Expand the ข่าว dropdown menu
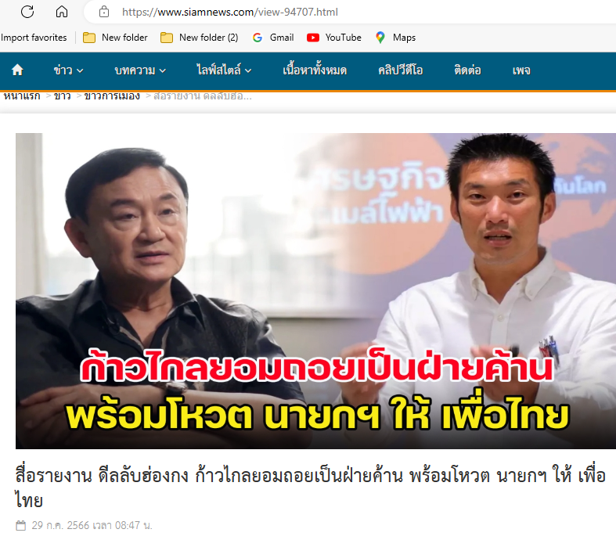Viewport: 616px width, 540px height. click(68, 70)
